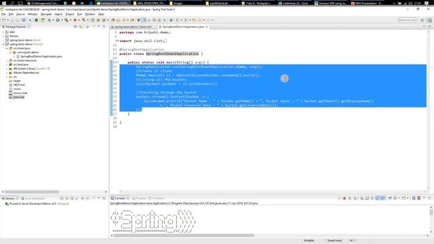
Task: Click the Search toolbar icon
Action: 123,20
